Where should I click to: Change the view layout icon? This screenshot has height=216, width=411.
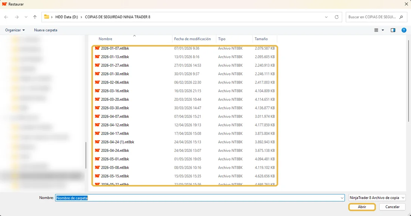(376, 30)
